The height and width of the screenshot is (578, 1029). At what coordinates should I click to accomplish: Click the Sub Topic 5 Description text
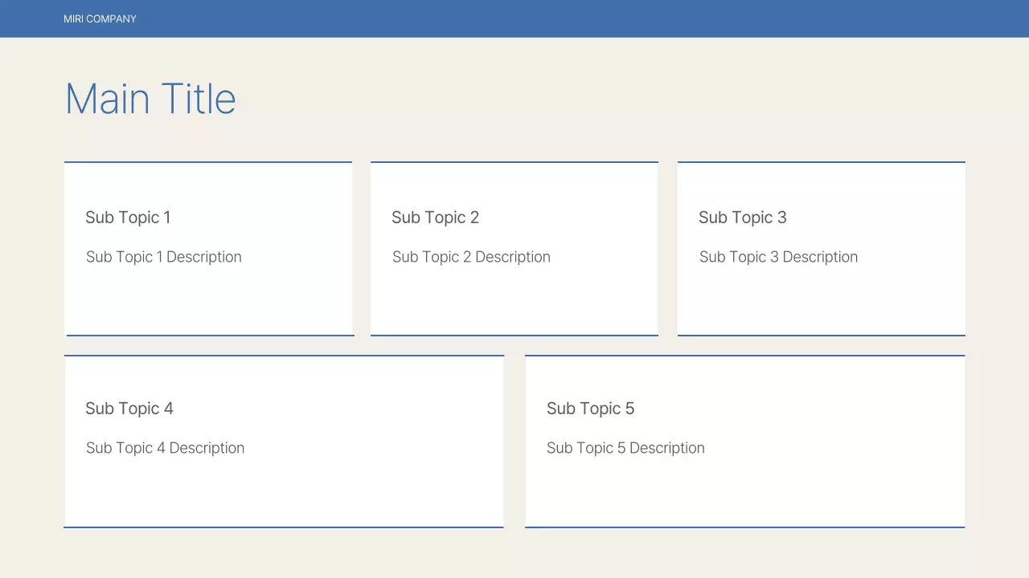coord(625,448)
